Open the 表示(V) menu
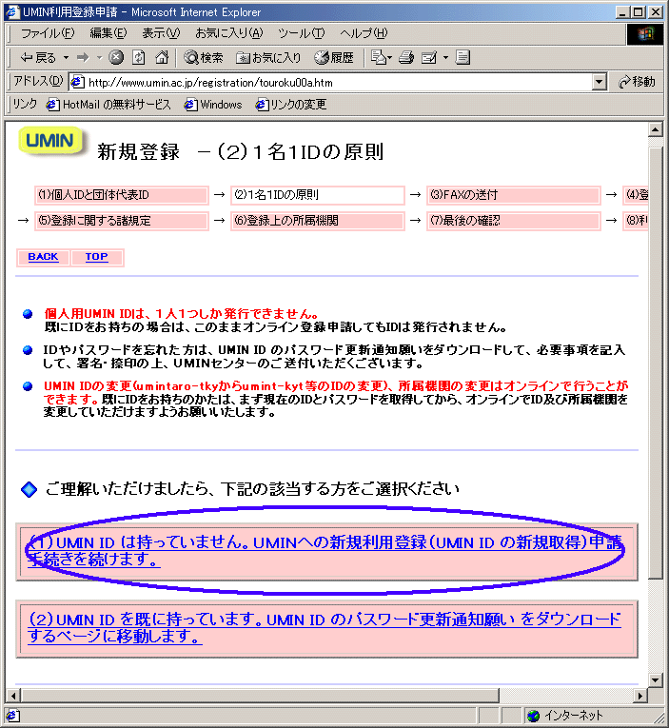Viewport: 669px width, 728px height. [x=160, y=33]
